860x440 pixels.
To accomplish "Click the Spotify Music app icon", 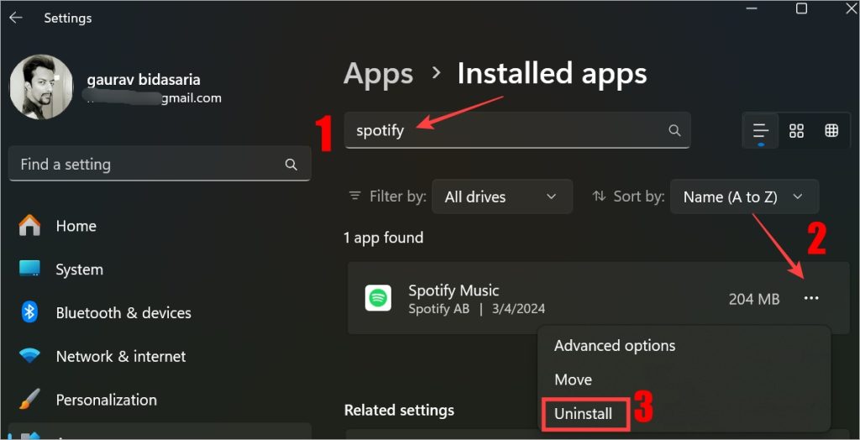I will coord(379,298).
